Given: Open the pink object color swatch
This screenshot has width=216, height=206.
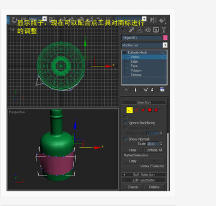Looking at the screenshot, I should point(165,38).
